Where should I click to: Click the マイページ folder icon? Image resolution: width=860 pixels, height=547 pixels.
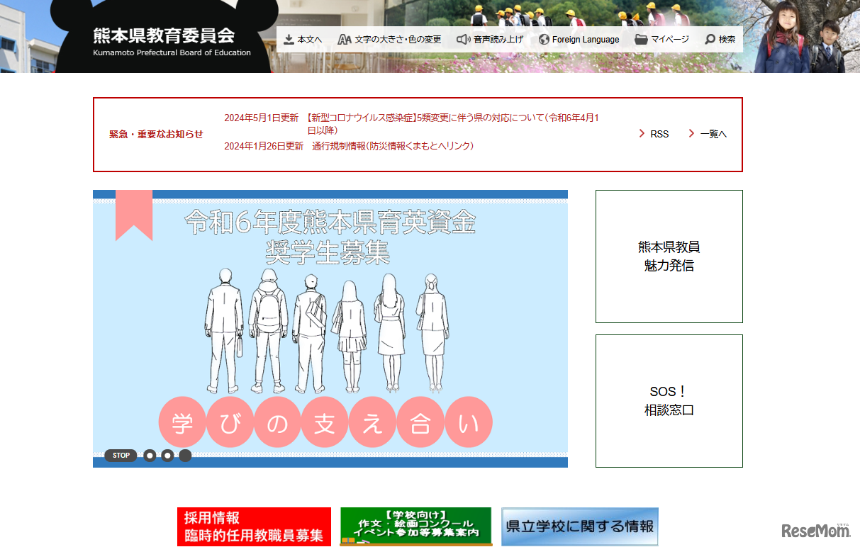point(642,39)
